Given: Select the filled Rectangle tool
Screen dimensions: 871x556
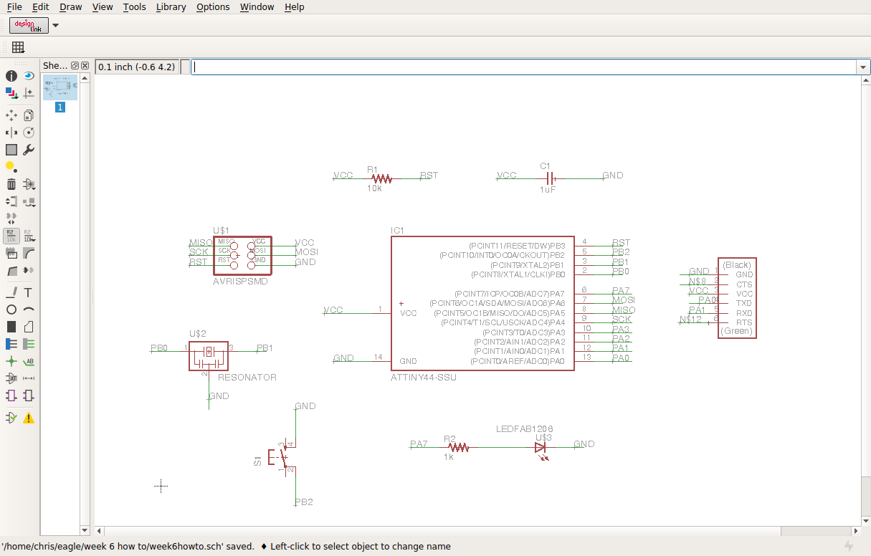Looking at the screenshot, I should (x=11, y=327).
